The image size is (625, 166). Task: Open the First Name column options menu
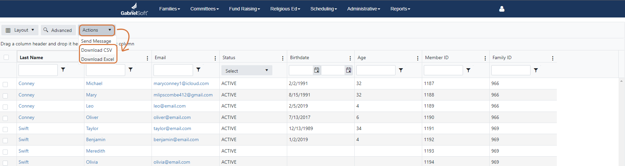147,58
